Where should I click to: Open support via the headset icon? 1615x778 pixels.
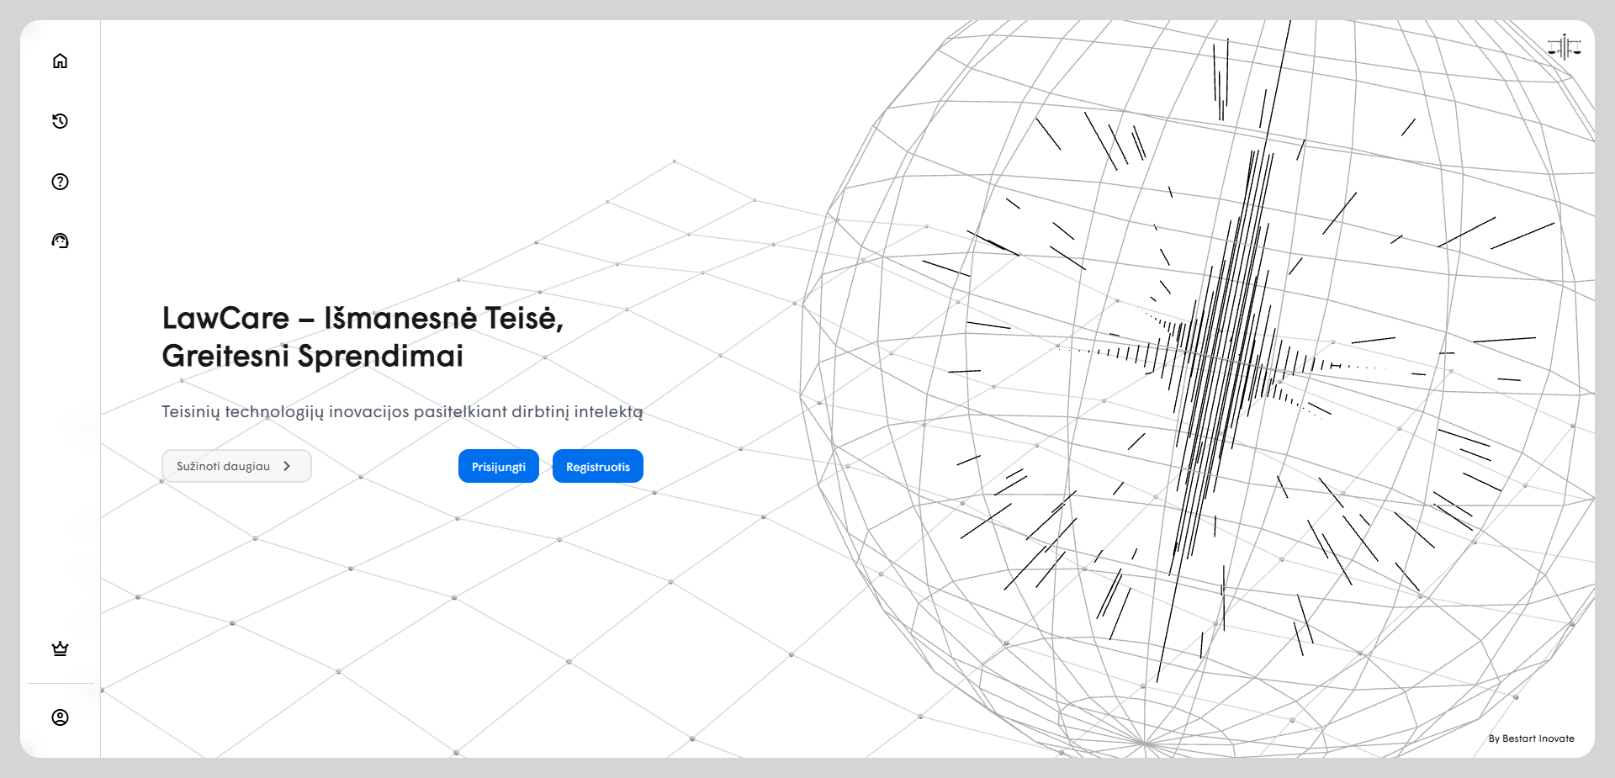coord(60,241)
